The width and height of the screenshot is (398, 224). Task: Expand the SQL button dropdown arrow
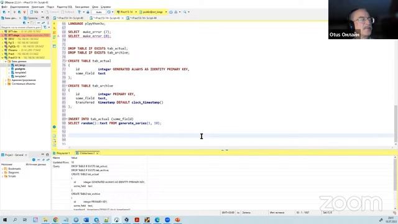click(42, 12)
